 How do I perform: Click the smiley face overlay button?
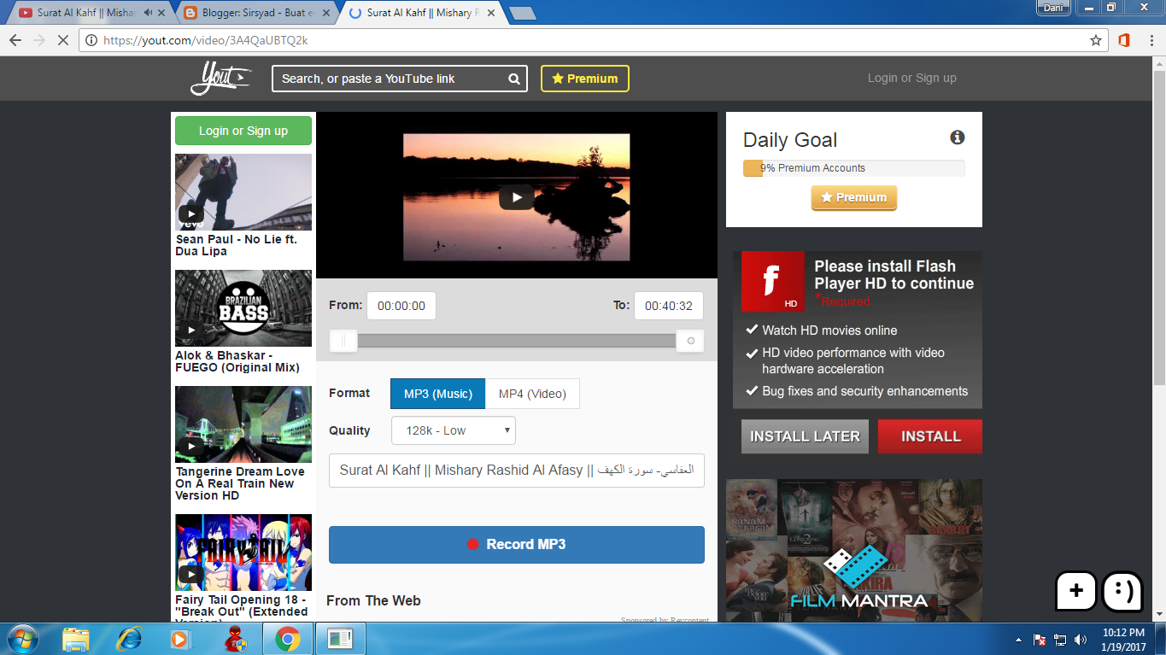click(x=1122, y=591)
